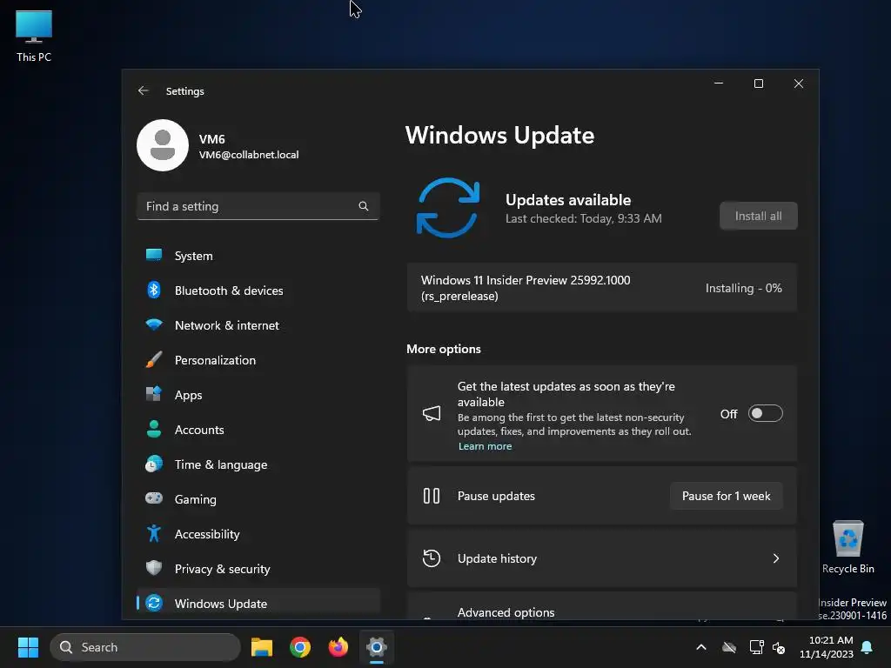Click VM6@collabnet.local account email
Viewport: 891px width, 668px height.
[x=248, y=155]
